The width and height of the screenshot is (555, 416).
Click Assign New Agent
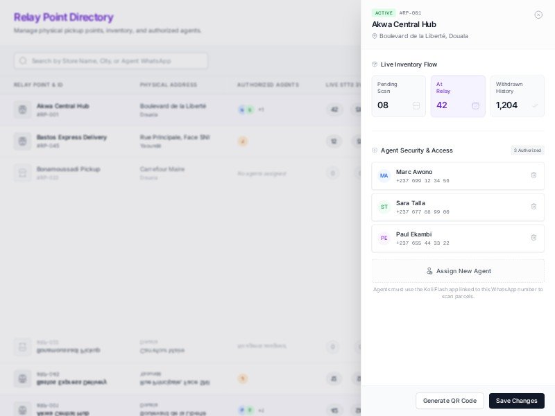coord(458,271)
